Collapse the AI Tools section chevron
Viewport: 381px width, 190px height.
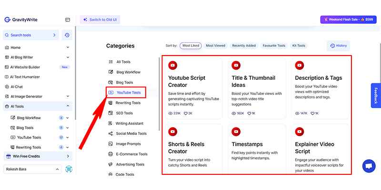(68, 106)
